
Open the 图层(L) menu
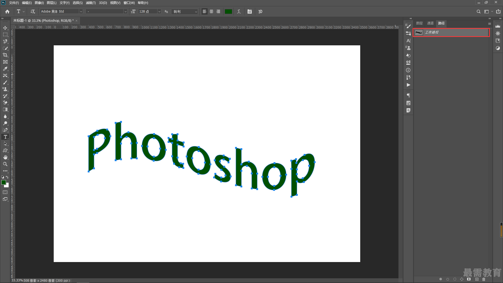pyautogui.click(x=52, y=3)
